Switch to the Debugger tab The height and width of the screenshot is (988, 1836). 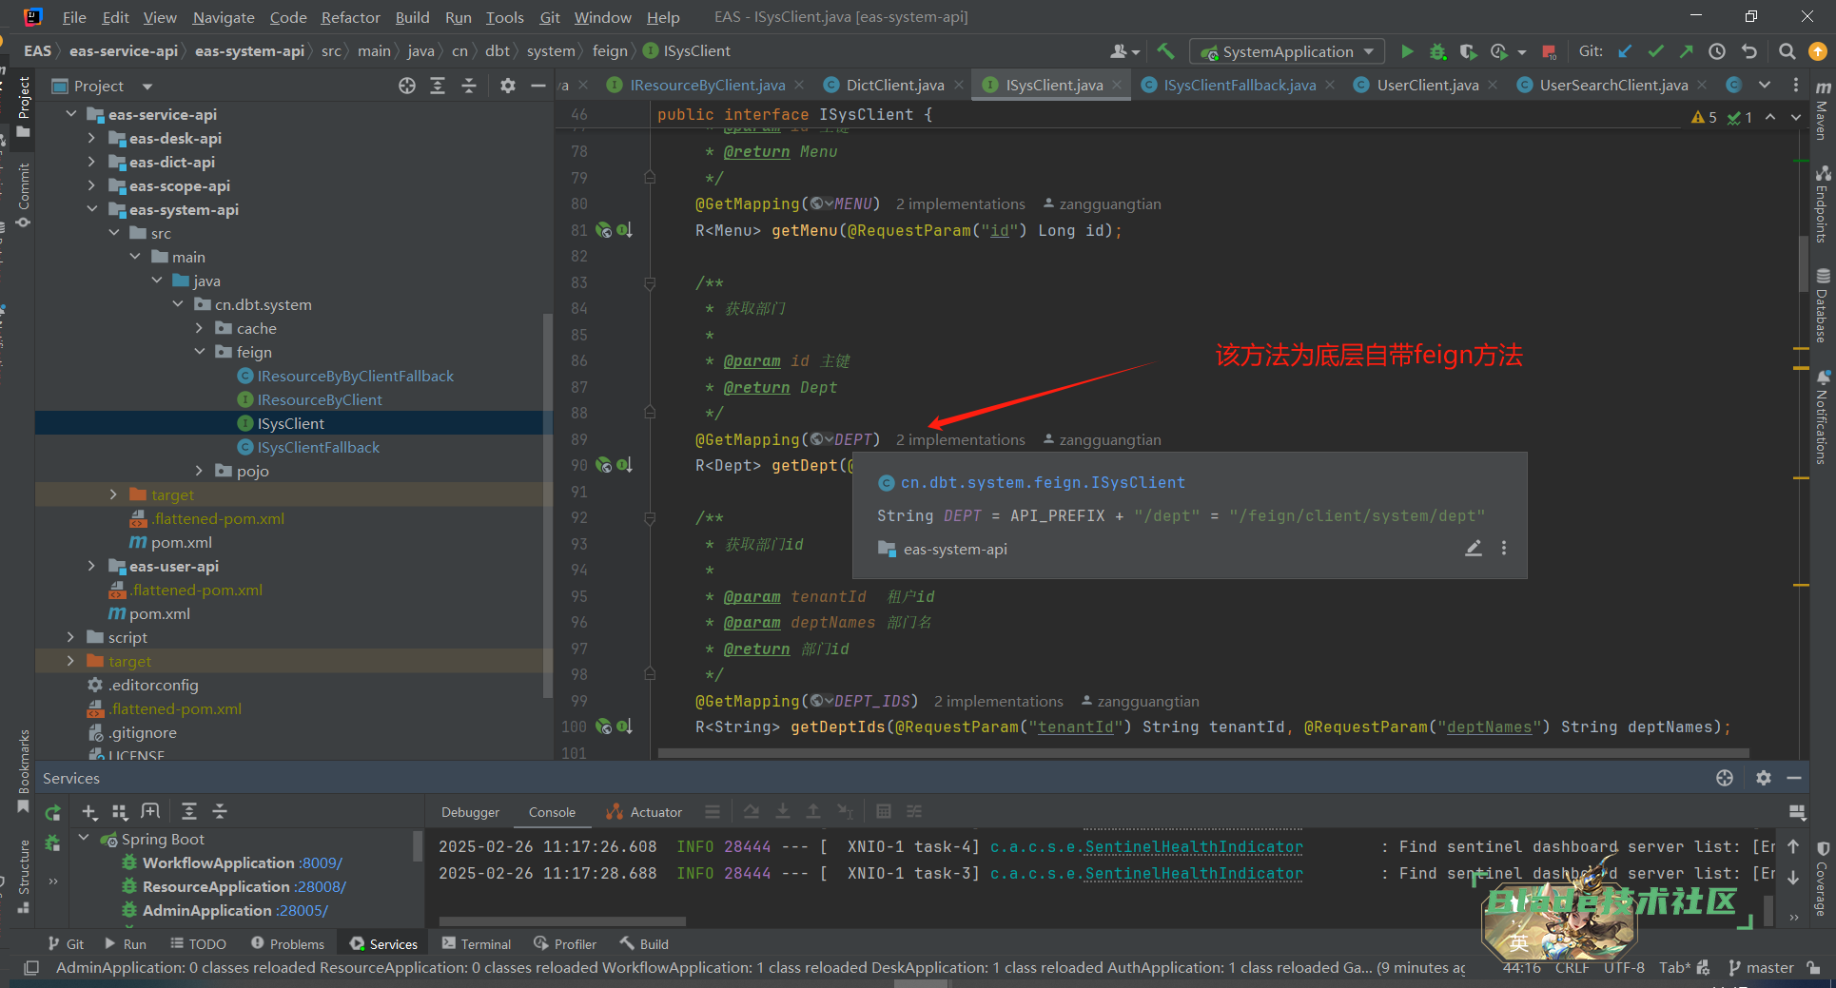[x=470, y=812]
